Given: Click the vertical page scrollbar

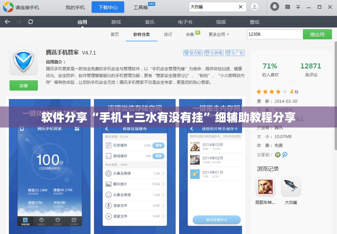Looking at the screenshot, I should tap(336, 96).
